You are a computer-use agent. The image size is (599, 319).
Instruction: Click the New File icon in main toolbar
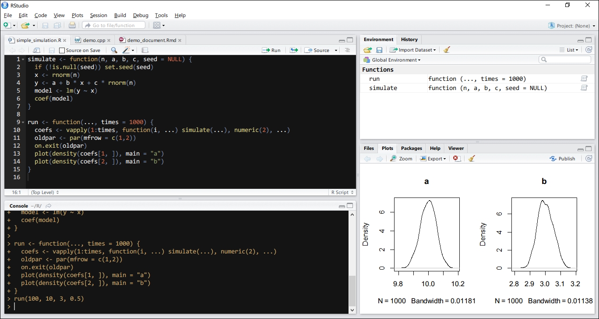click(x=7, y=25)
